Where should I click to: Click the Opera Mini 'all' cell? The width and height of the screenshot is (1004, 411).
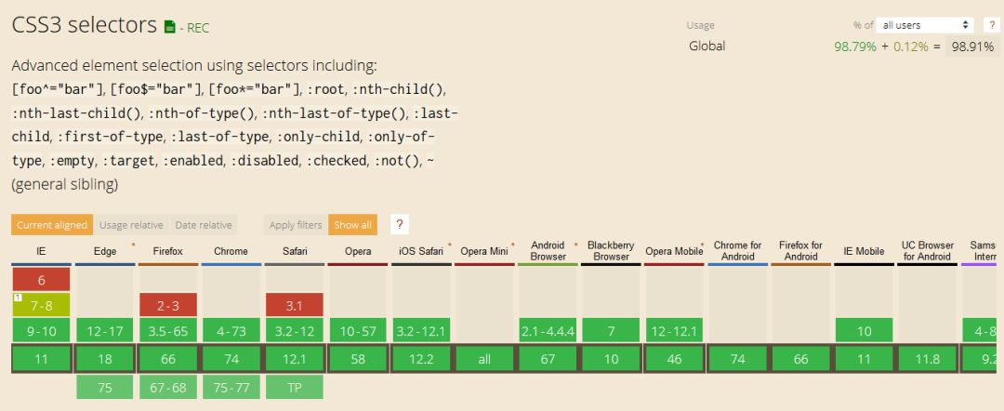tap(484, 359)
